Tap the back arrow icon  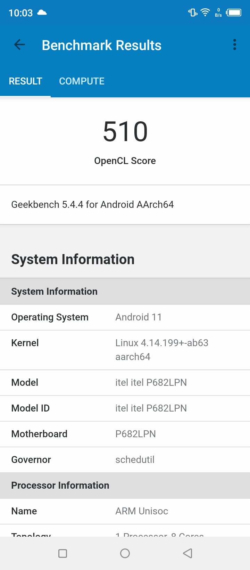[x=19, y=44]
